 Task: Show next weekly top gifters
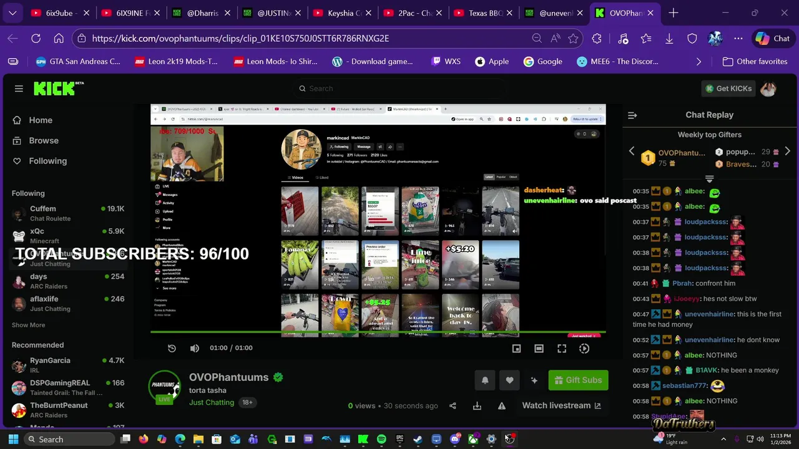coord(787,152)
